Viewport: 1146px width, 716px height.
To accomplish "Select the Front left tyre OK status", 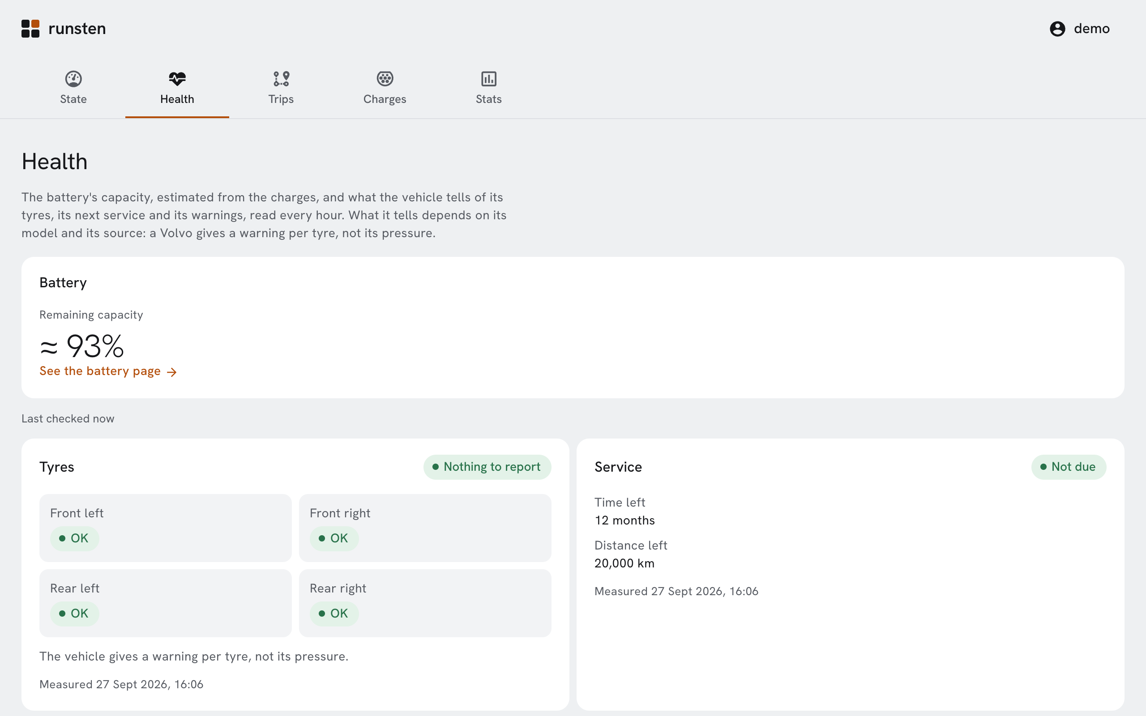I will pyautogui.click(x=74, y=538).
